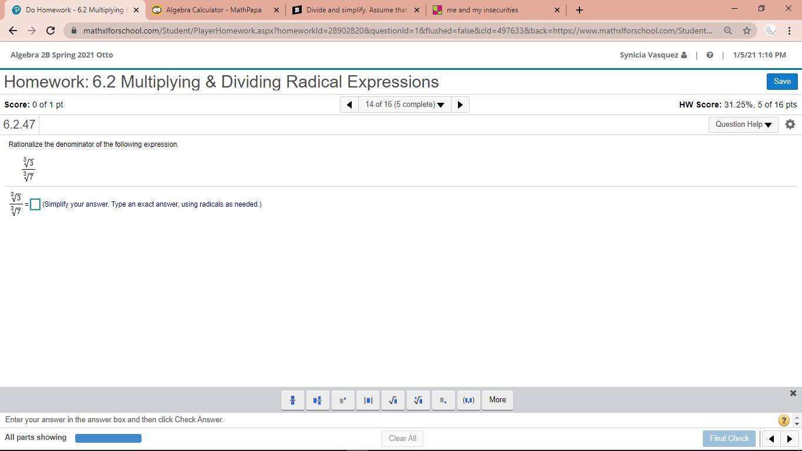Go forward in the browser
The height and width of the screenshot is (451, 802).
click(x=32, y=31)
